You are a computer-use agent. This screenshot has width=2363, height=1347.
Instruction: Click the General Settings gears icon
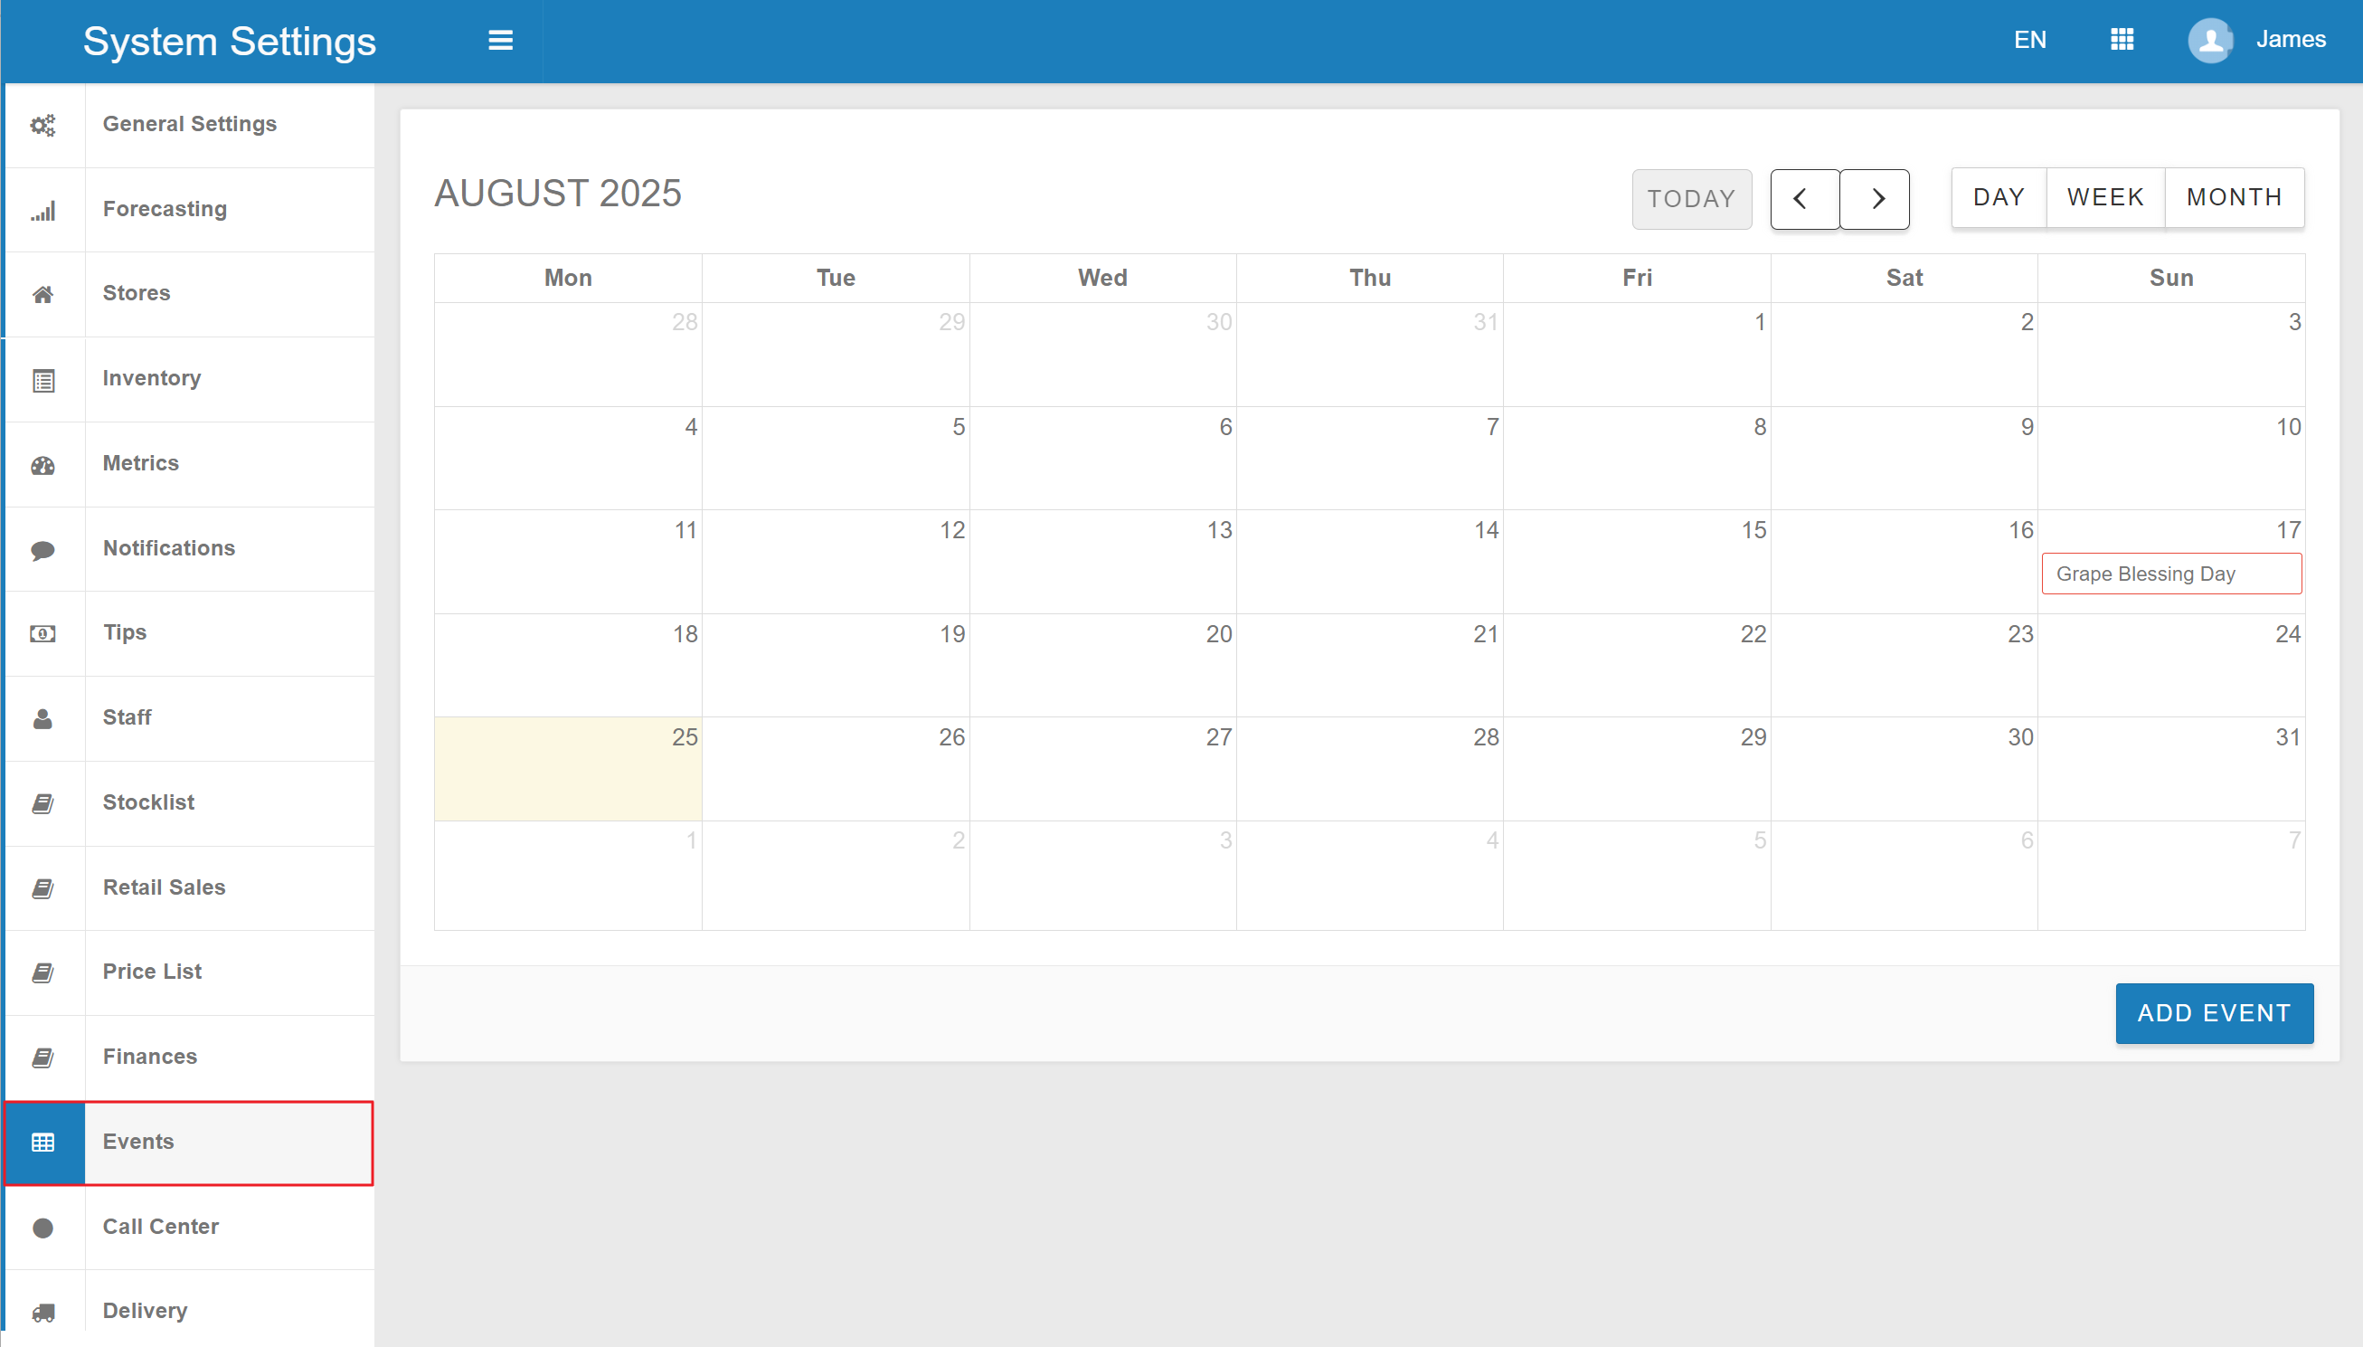43,125
